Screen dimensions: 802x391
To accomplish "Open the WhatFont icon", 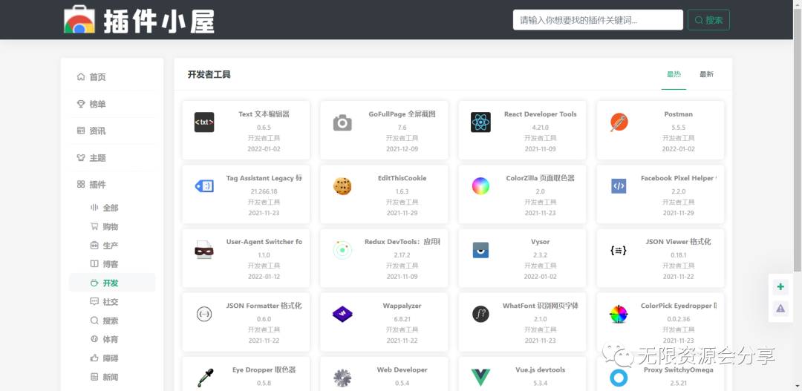I will point(480,314).
